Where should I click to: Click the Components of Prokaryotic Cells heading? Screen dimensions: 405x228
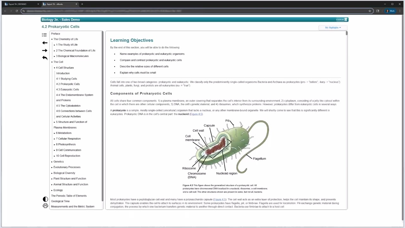[141, 93]
